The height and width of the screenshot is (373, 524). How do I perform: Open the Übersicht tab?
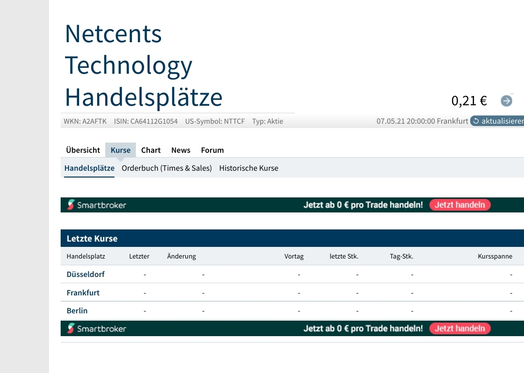tap(82, 150)
